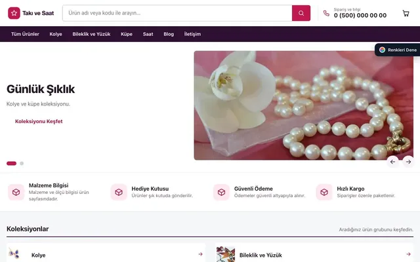
Task: Click 'Aradığınız ürün grubunu keşfedin.' text
Action: click(376, 230)
